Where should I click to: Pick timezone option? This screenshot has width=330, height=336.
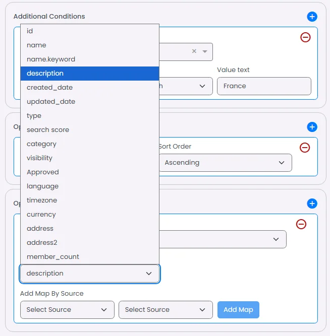90,200
